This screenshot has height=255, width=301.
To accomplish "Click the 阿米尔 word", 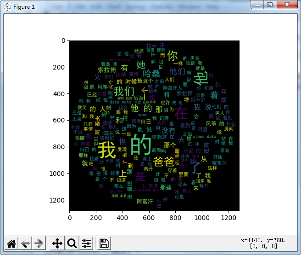I will [198, 99].
